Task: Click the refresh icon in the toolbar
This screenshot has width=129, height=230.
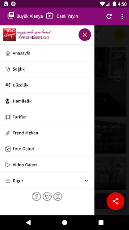Action: [x=109, y=16]
